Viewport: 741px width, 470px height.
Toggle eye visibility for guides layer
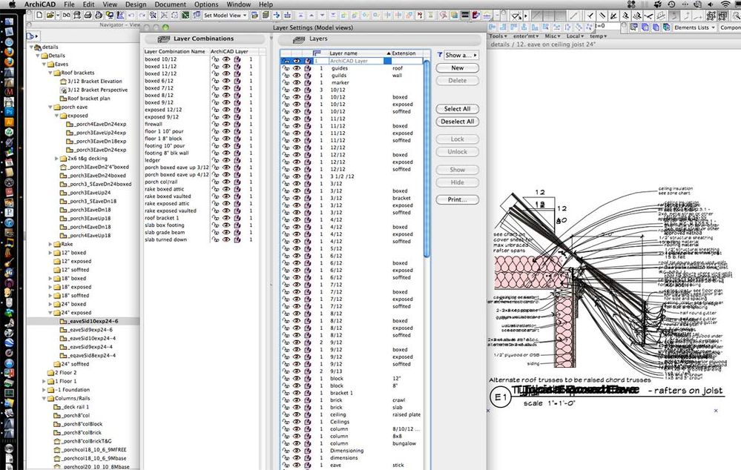point(296,68)
